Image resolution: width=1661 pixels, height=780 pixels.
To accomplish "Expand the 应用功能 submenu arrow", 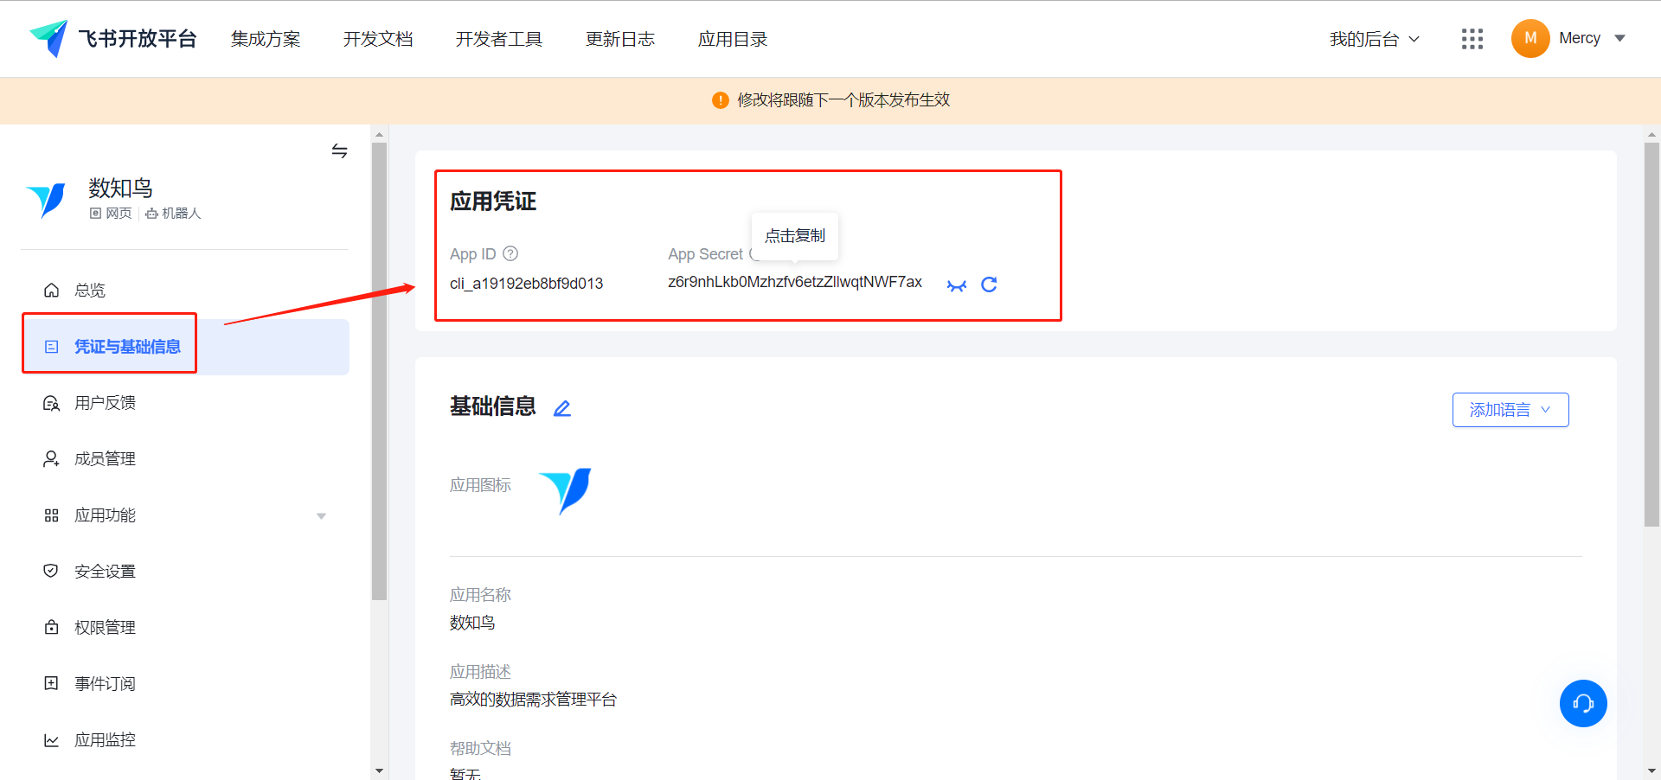I will [322, 516].
